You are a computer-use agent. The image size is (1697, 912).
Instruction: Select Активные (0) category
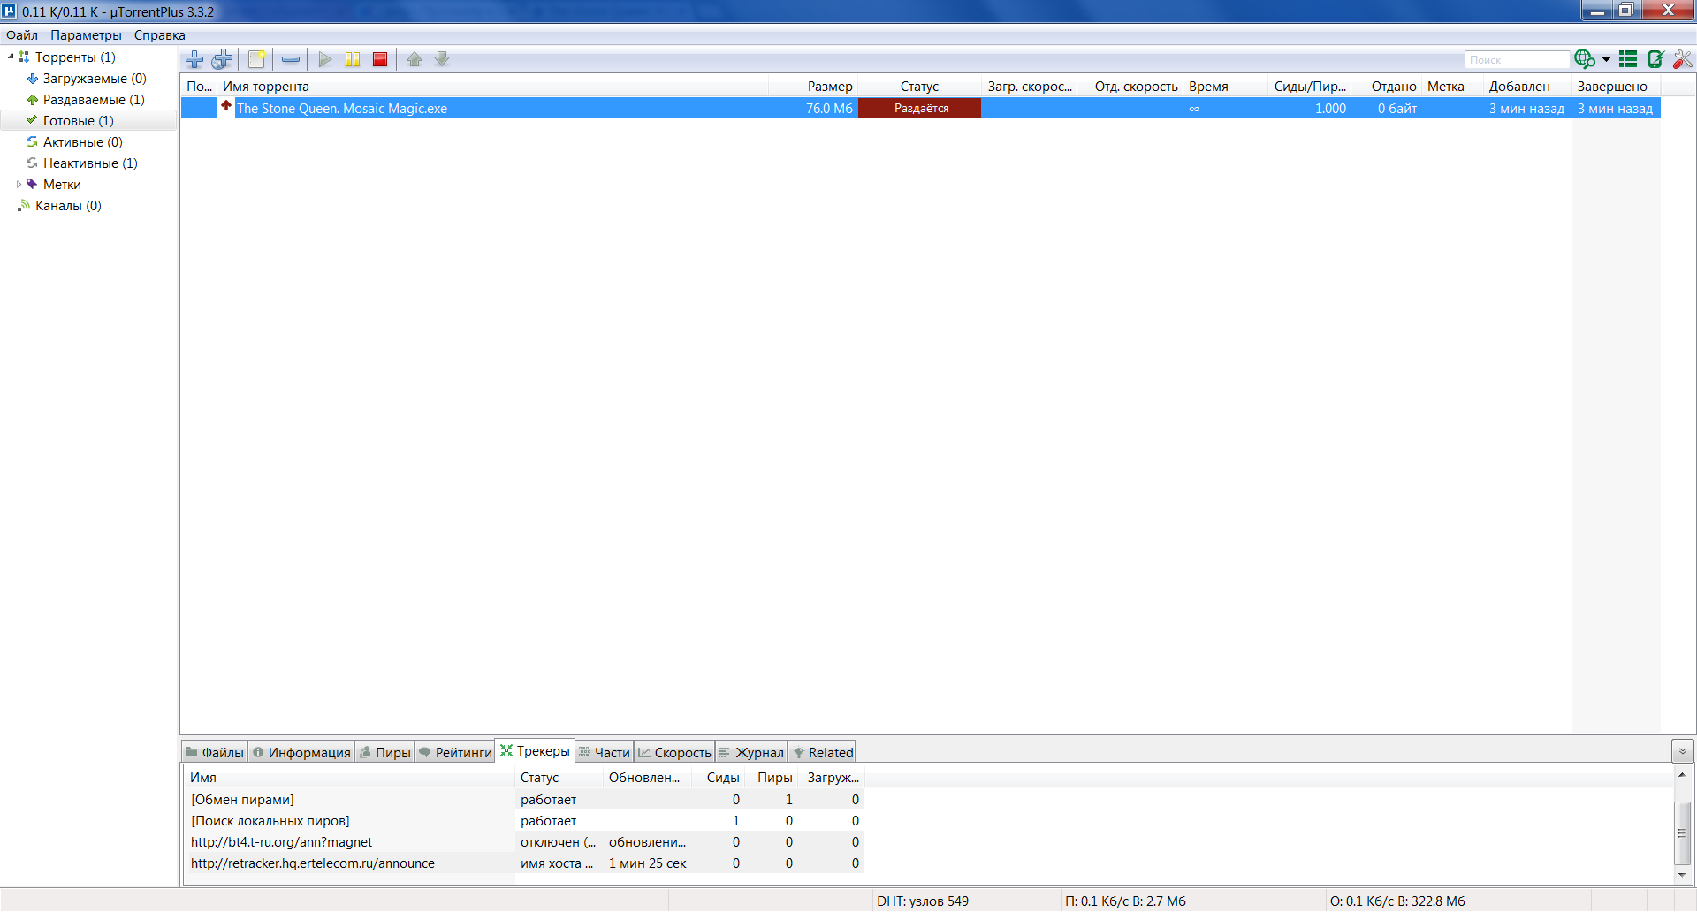(x=83, y=142)
